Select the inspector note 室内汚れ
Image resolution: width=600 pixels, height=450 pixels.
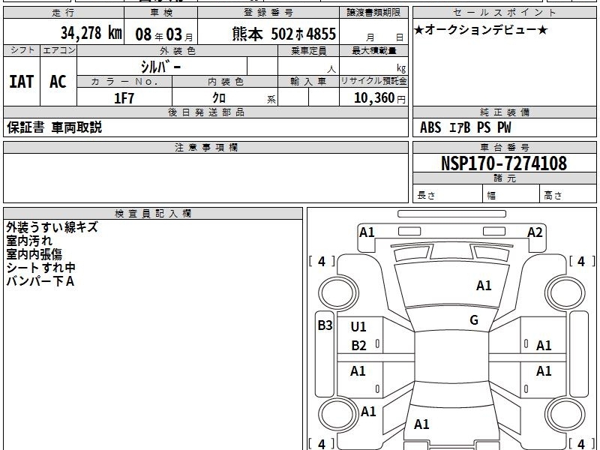[29, 241]
